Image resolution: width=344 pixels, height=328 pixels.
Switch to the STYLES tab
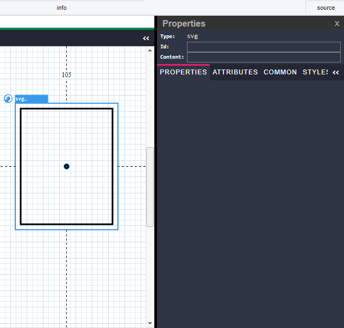[x=315, y=72]
